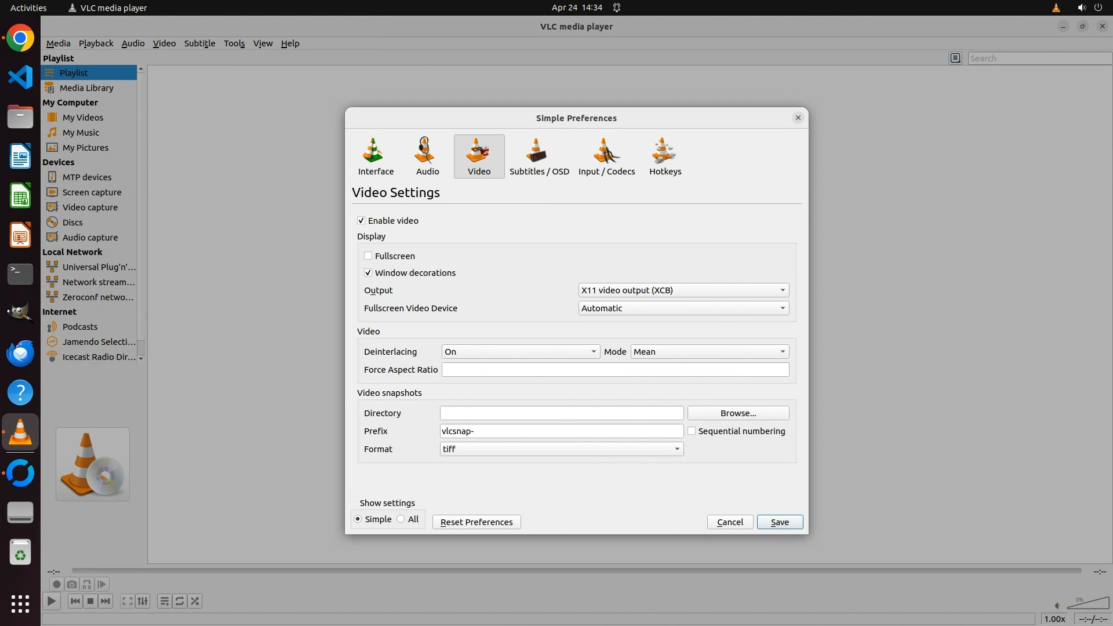Image resolution: width=1113 pixels, height=626 pixels.
Task: Open the snapshot Format dropdown
Action: pyautogui.click(x=561, y=449)
